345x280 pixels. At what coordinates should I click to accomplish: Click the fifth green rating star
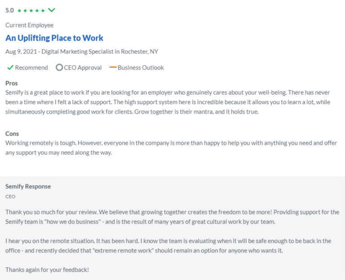point(43,10)
